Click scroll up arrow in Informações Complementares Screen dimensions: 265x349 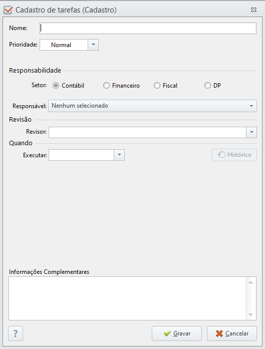(251, 282)
